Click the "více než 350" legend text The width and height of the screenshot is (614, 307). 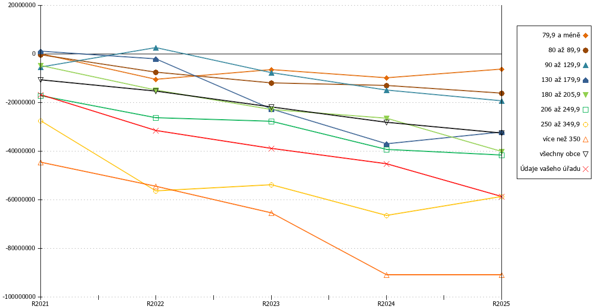point(561,139)
